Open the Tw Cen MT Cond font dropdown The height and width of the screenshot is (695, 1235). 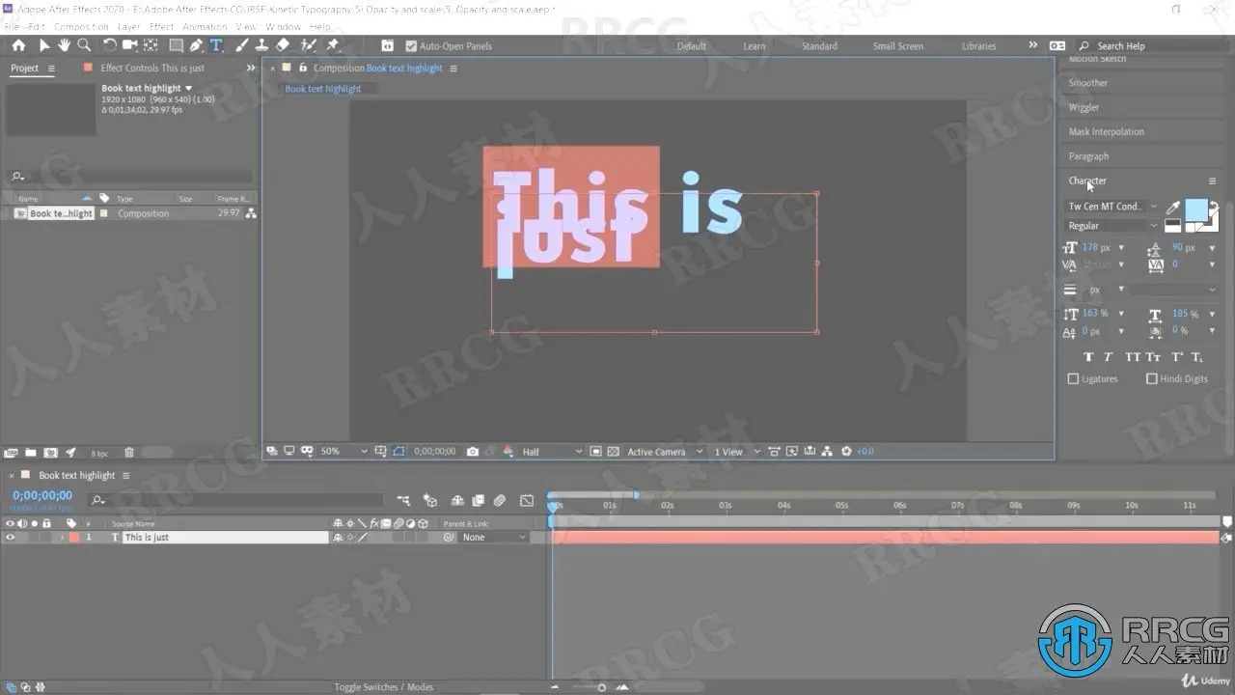(1112, 207)
